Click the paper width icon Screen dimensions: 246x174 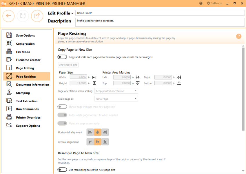pos(94,77)
